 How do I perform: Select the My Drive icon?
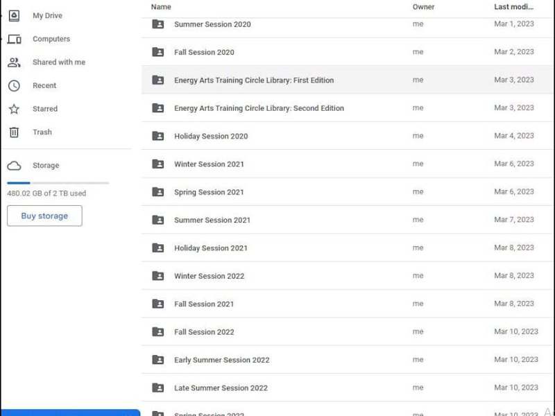click(x=14, y=15)
